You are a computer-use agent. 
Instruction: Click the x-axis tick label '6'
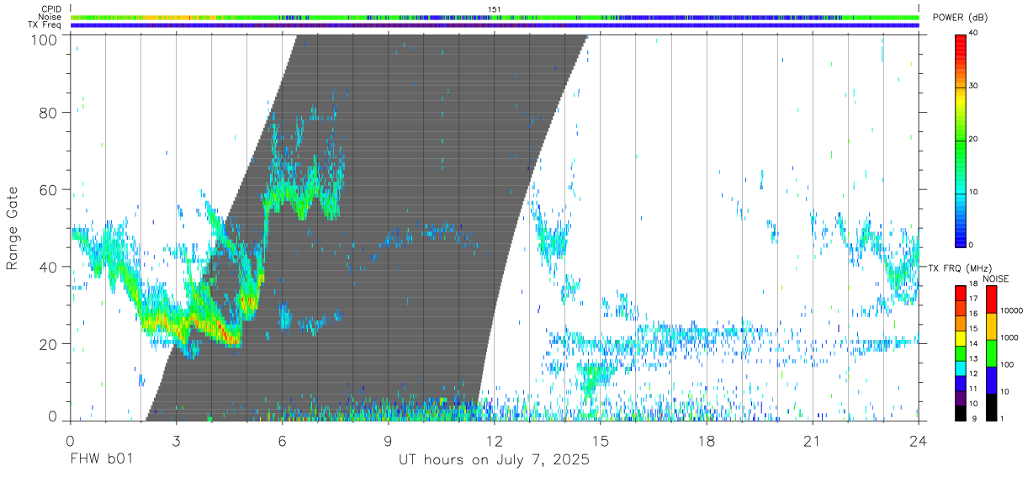pyautogui.click(x=282, y=441)
